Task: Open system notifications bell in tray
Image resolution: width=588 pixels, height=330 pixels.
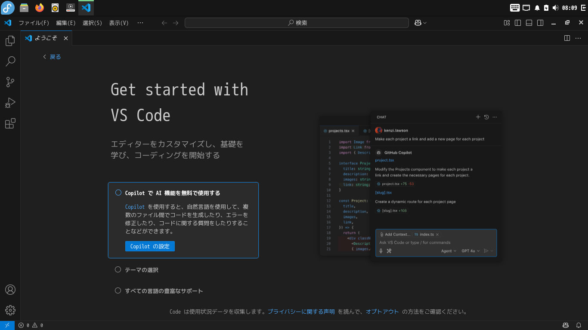Action: pyautogui.click(x=537, y=8)
